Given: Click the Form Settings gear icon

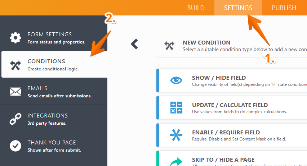Looking at the screenshot, I should [15, 37].
